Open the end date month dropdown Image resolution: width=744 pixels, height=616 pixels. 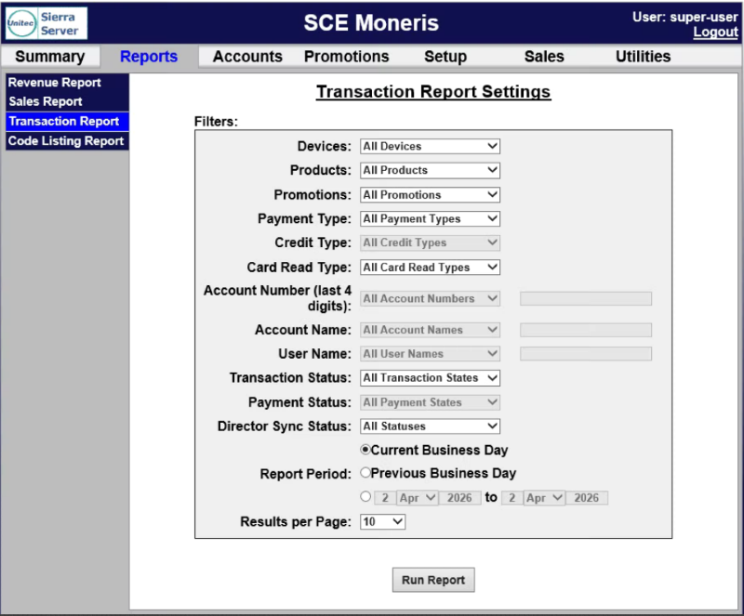pos(544,498)
